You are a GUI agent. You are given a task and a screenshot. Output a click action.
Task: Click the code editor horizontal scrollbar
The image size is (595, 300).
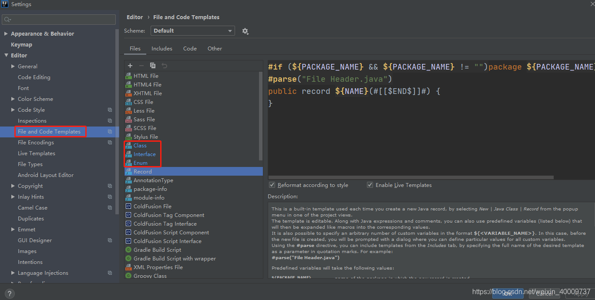(411, 177)
